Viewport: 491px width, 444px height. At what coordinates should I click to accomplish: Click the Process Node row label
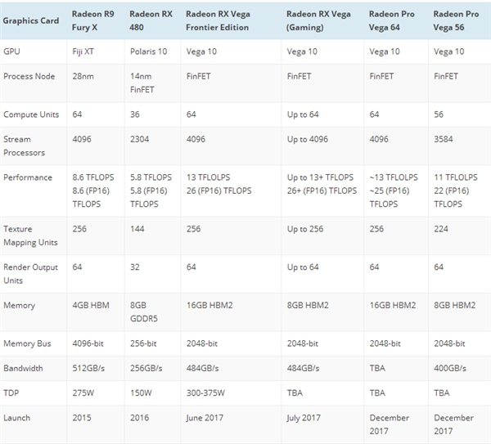[x=28, y=76]
